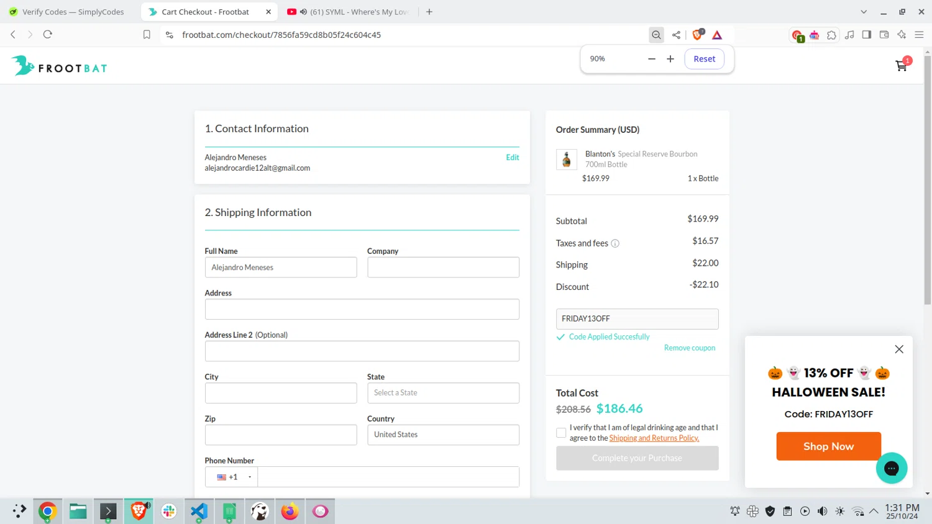This screenshot has width=932, height=524.
Task: Open the Leo AI sparkle icon
Action: point(902,35)
